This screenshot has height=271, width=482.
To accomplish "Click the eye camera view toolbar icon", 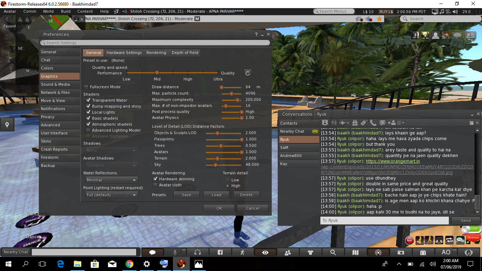I will [x=265, y=252].
